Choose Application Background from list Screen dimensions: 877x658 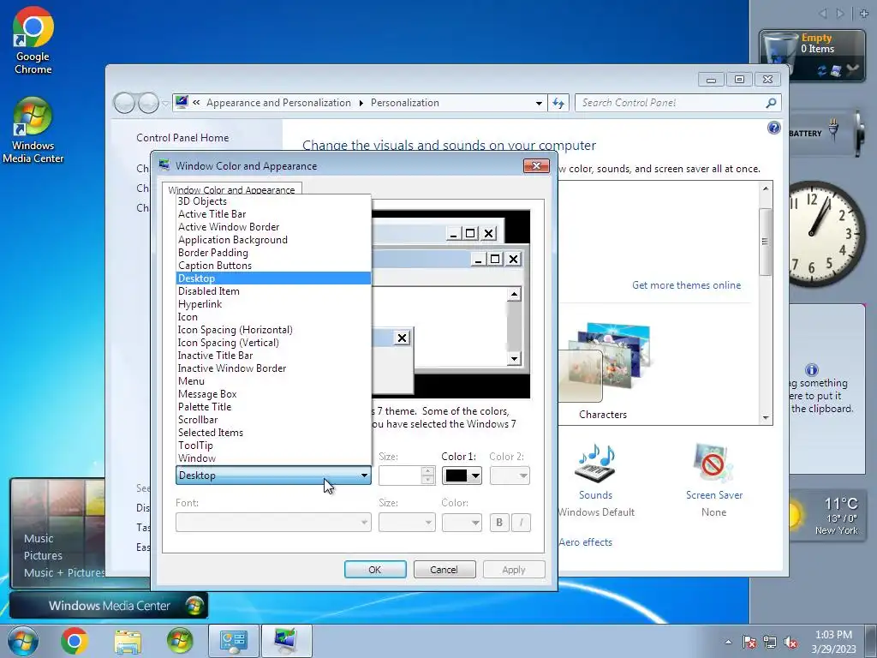pyautogui.click(x=273, y=240)
